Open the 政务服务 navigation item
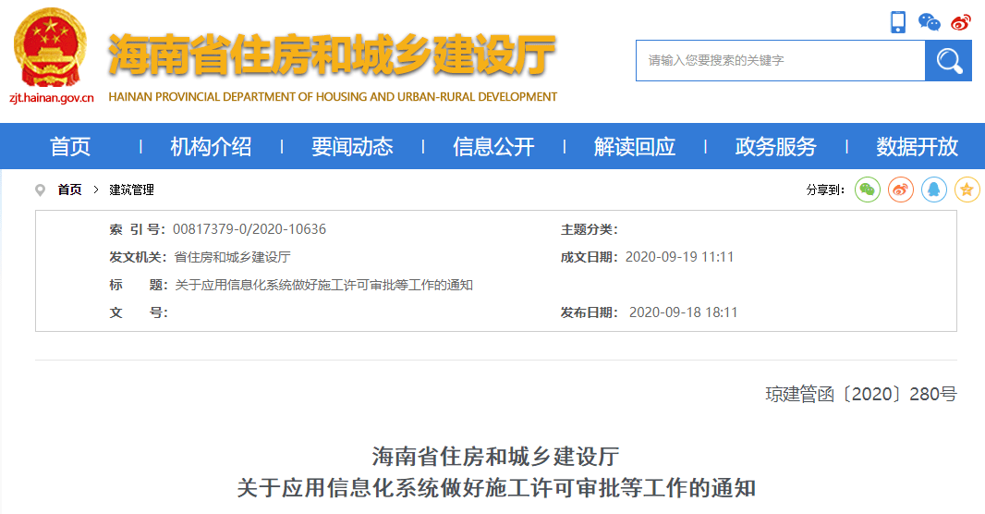This screenshot has height=514, width=985. [x=776, y=146]
